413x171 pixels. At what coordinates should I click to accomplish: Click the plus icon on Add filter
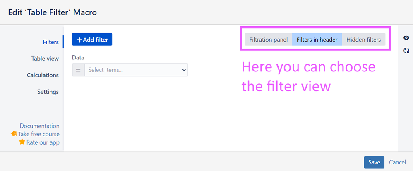79,40
